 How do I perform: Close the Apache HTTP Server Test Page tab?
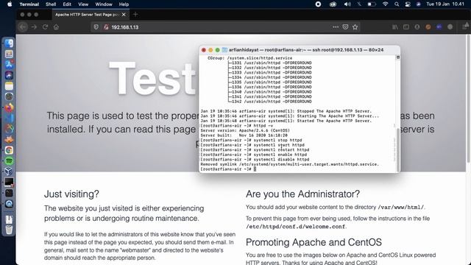[124, 15]
